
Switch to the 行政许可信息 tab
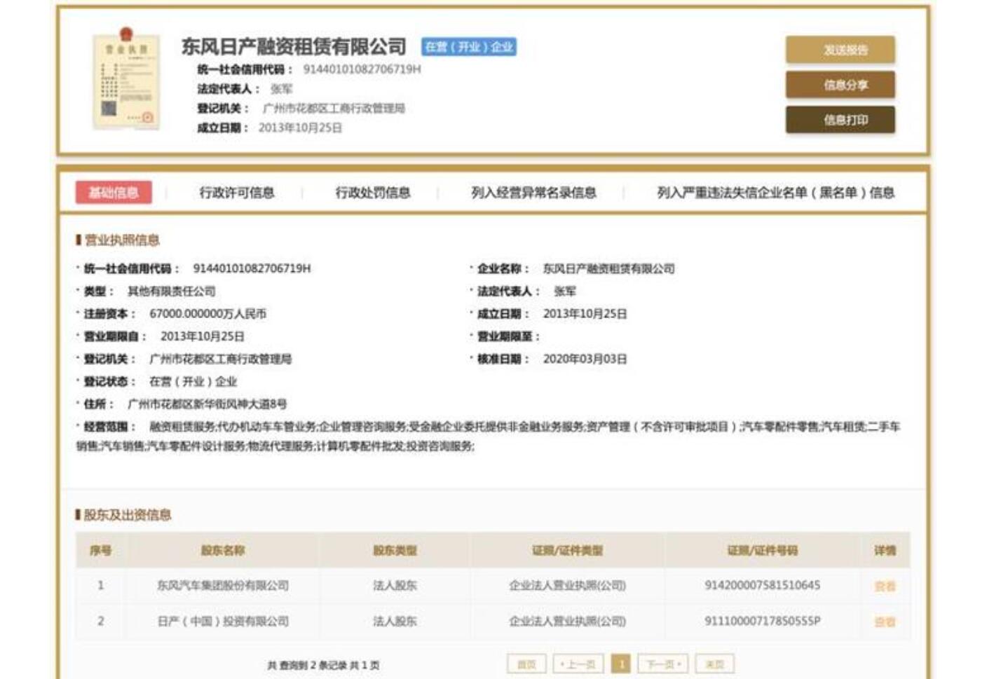(x=237, y=193)
